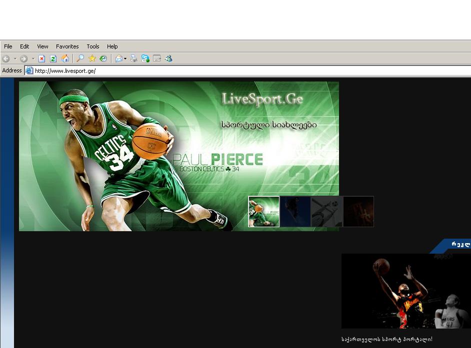The width and height of the screenshot is (471, 348).
Task: Go to the Home page via house icon
Action: pos(65,58)
